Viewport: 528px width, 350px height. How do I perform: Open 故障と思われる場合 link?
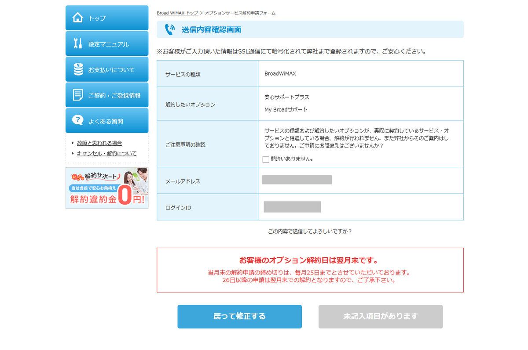(x=99, y=143)
